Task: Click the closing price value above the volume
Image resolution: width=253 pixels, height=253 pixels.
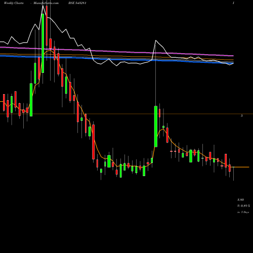Action: [241, 200]
